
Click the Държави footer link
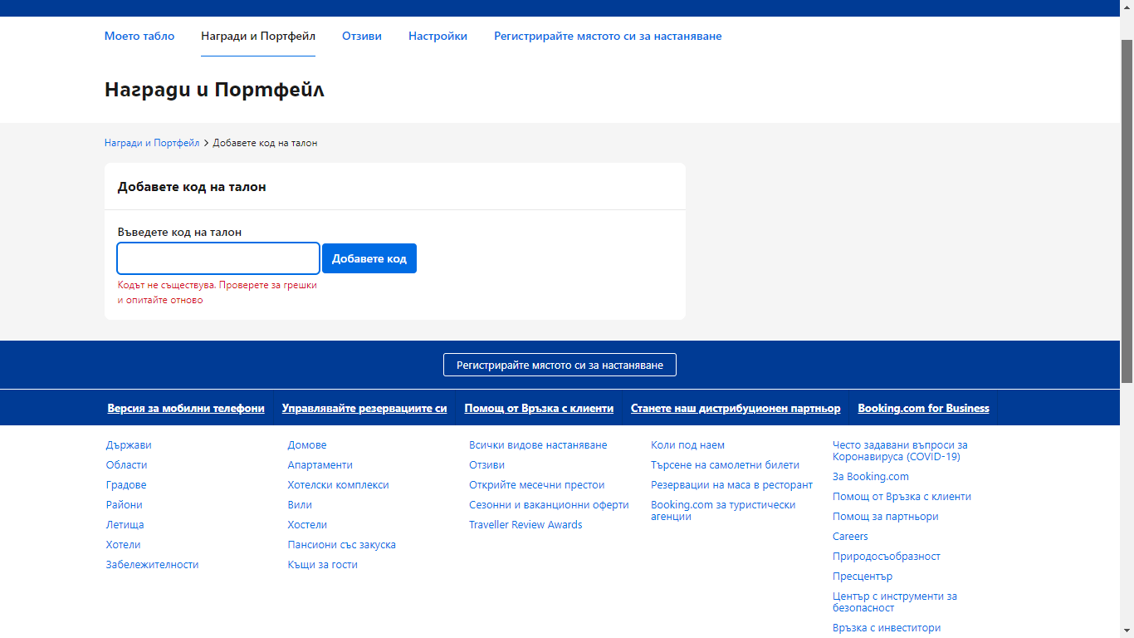(129, 445)
